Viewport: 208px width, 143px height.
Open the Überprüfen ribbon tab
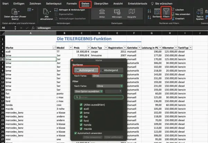tap(101, 3)
